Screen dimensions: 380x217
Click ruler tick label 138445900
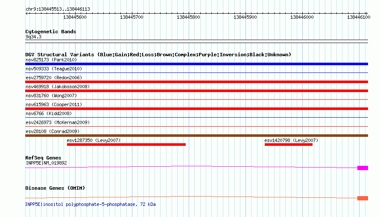(x=245, y=17)
